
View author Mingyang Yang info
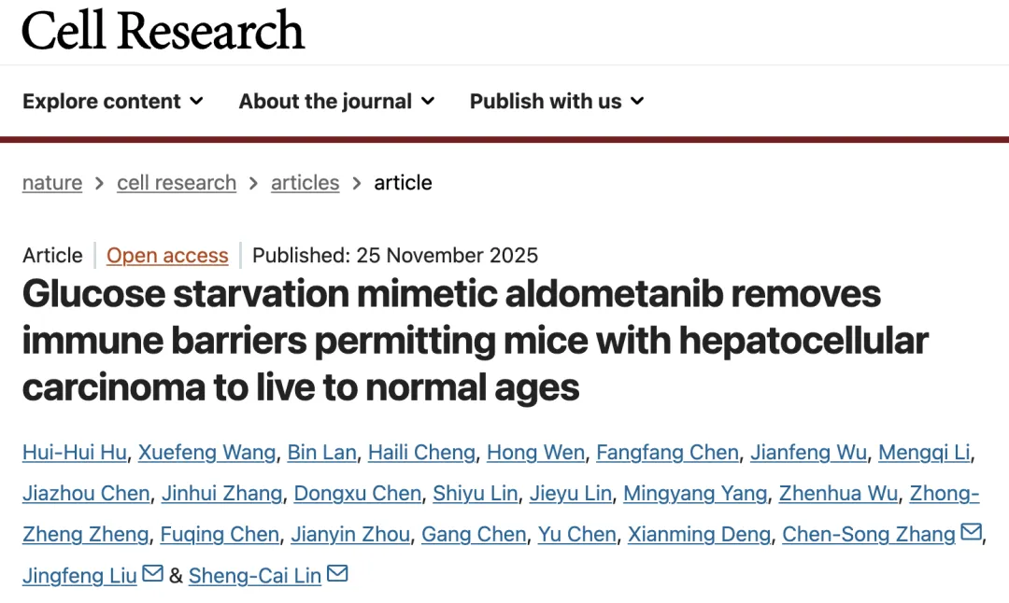pos(695,494)
